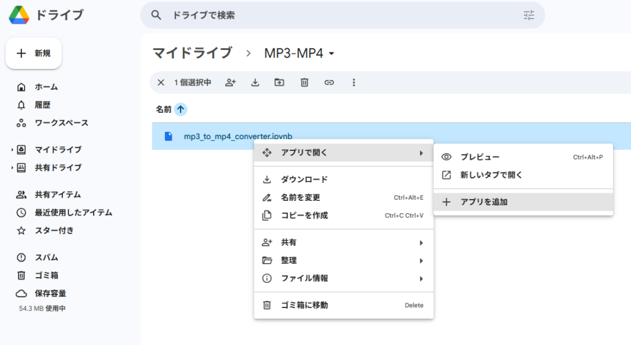The image size is (631, 345).
Task: Select アプリを追加 in submenu
Action: point(523,202)
